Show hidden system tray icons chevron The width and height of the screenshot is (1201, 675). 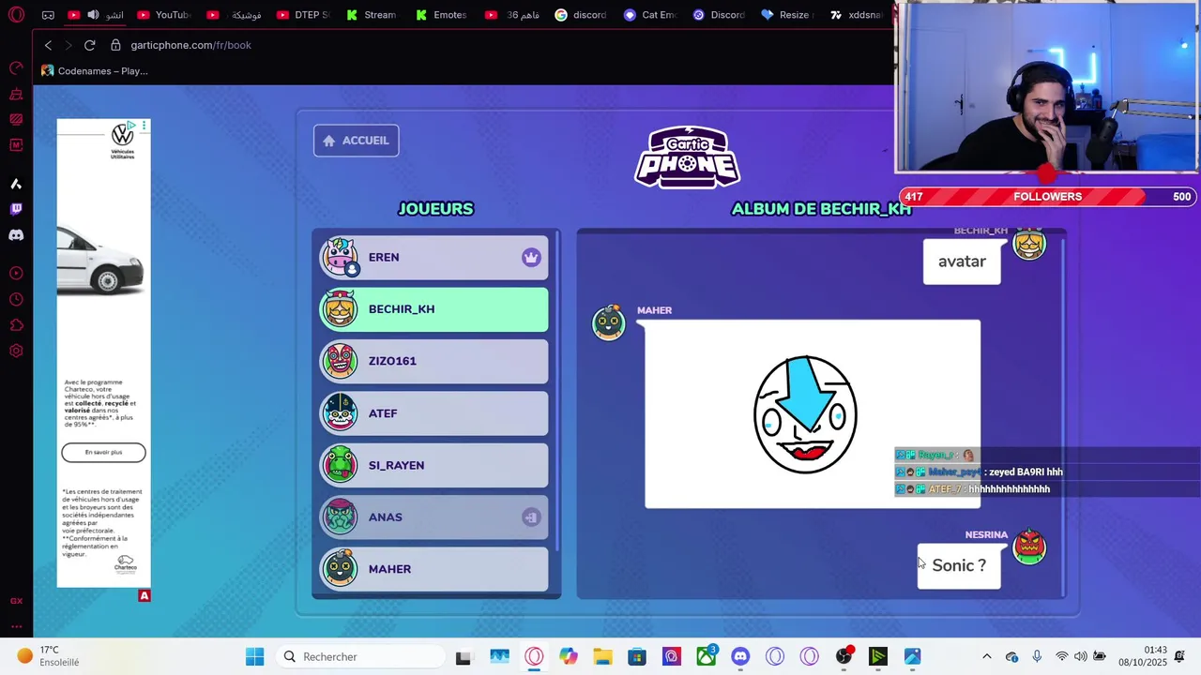[x=986, y=656]
